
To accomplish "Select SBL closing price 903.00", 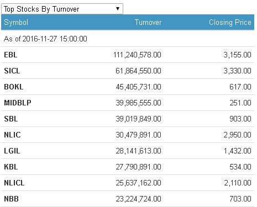I will [x=240, y=119].
